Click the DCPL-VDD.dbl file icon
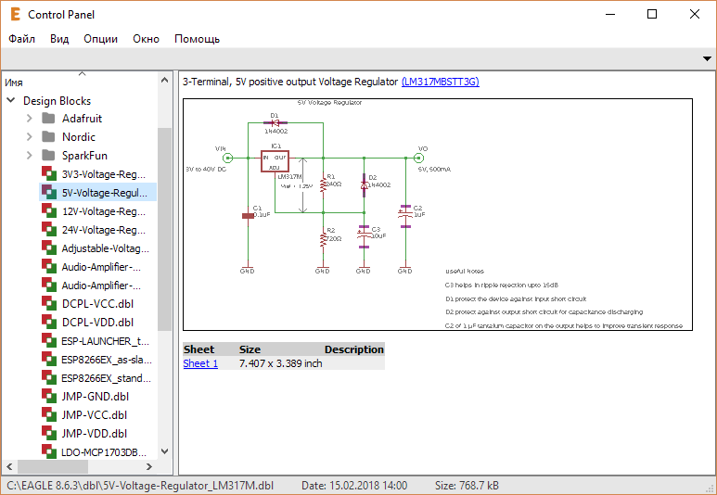 49,323
